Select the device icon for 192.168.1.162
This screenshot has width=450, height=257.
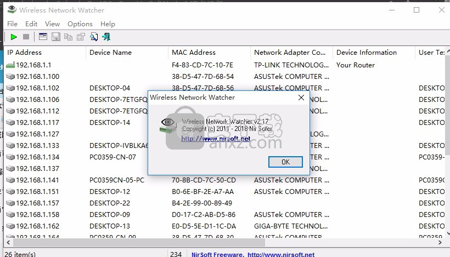point(10,226)
